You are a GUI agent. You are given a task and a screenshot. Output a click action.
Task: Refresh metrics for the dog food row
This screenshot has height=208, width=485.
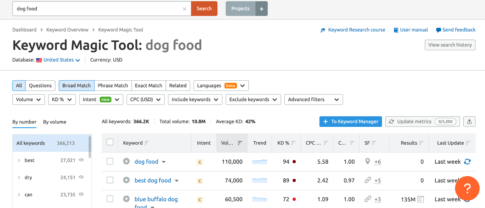point(467,162)
